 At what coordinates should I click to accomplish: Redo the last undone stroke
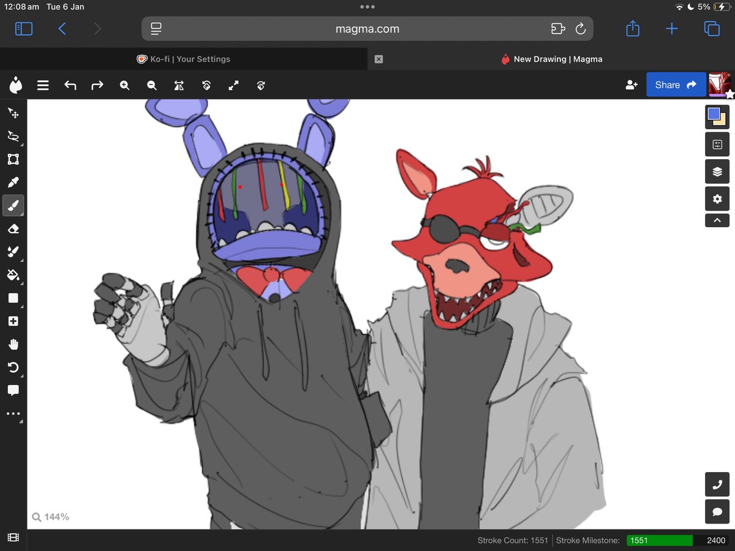pyautogui.click(x=97, y=85)
